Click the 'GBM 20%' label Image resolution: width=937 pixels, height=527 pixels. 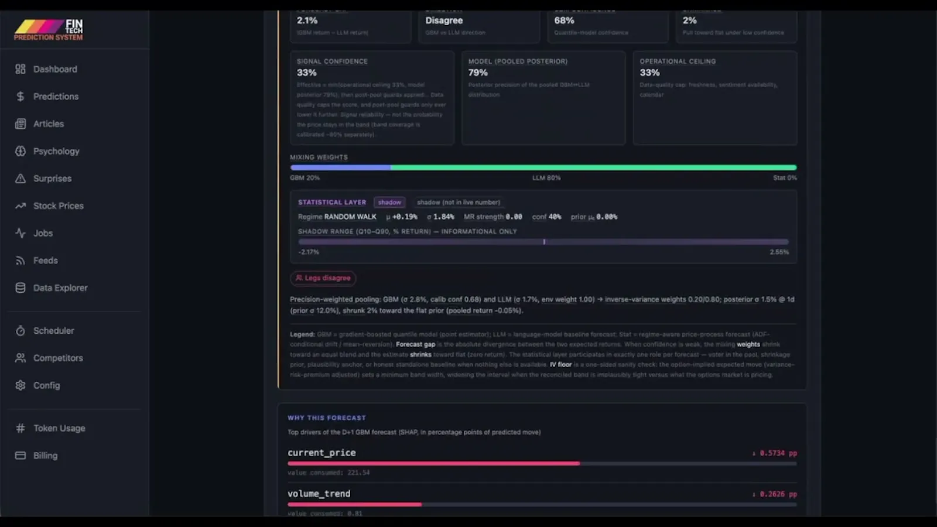[305, 178]
